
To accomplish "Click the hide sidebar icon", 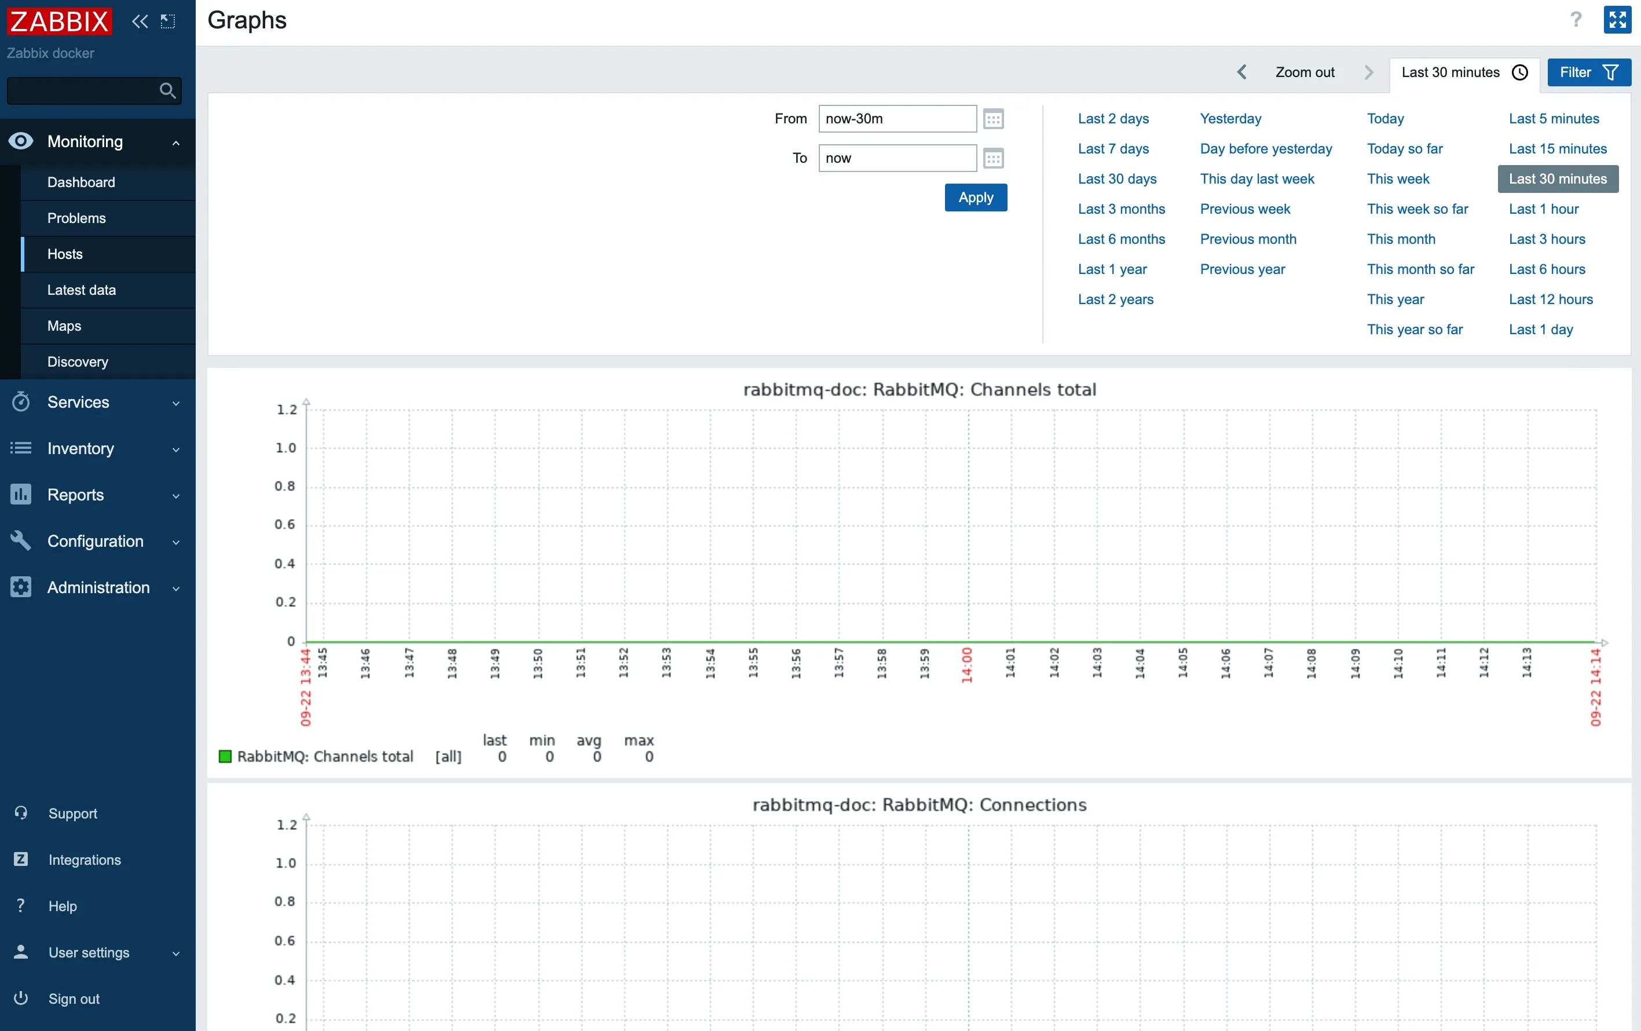I will [168, 21].
